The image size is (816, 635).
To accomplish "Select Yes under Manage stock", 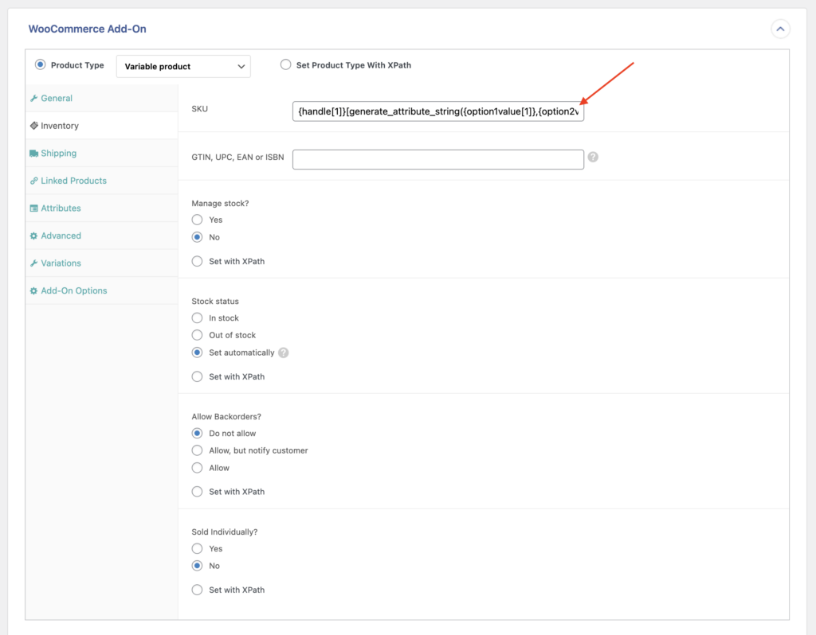I will 197,220.
